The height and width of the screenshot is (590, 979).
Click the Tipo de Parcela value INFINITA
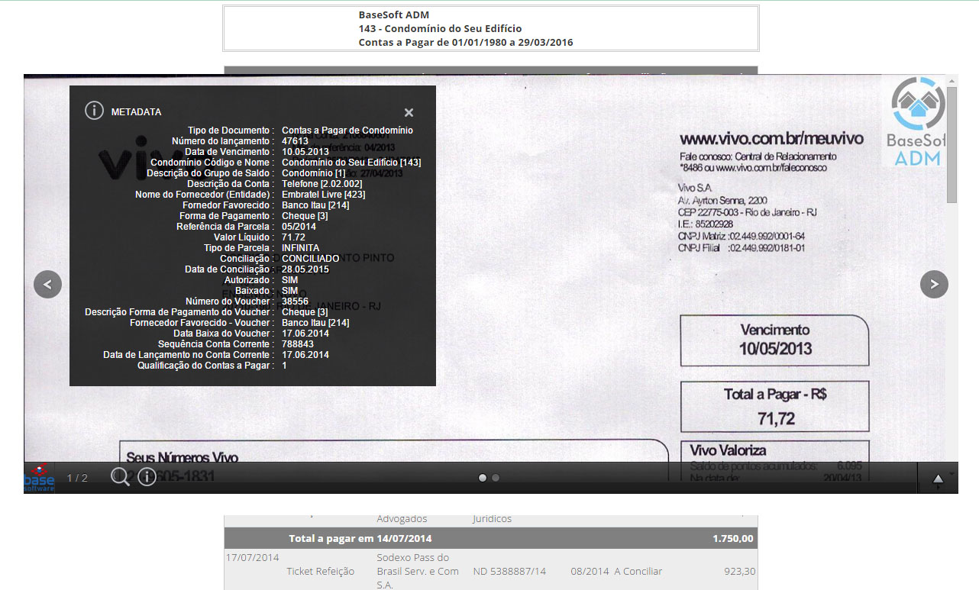pos(301,248)
